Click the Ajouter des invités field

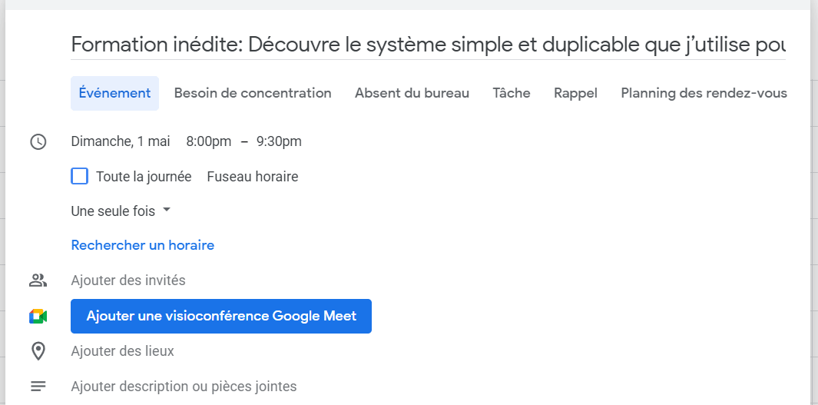coord(128,281)
